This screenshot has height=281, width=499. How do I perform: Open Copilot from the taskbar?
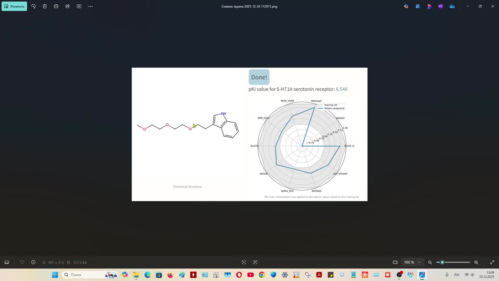[x=125, y=275]
